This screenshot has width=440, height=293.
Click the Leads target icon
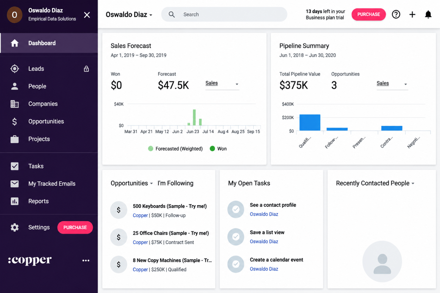(15, 69)
